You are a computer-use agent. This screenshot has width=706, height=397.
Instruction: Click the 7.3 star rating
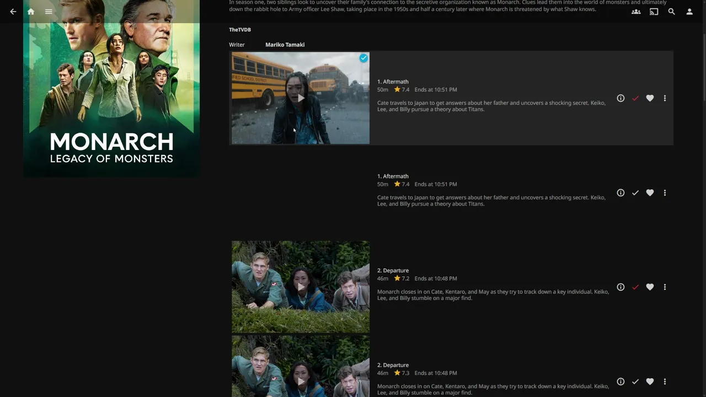point(402,373)
